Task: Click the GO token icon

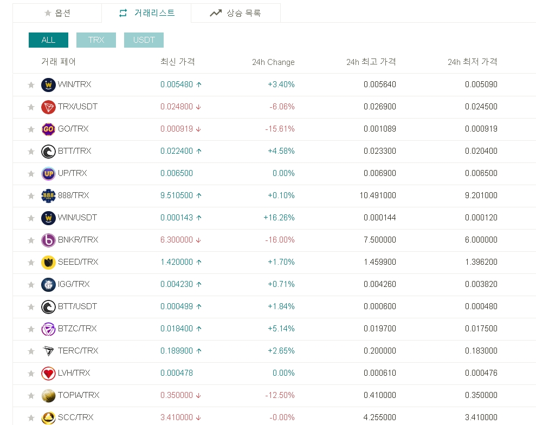Action: [48, 129]
